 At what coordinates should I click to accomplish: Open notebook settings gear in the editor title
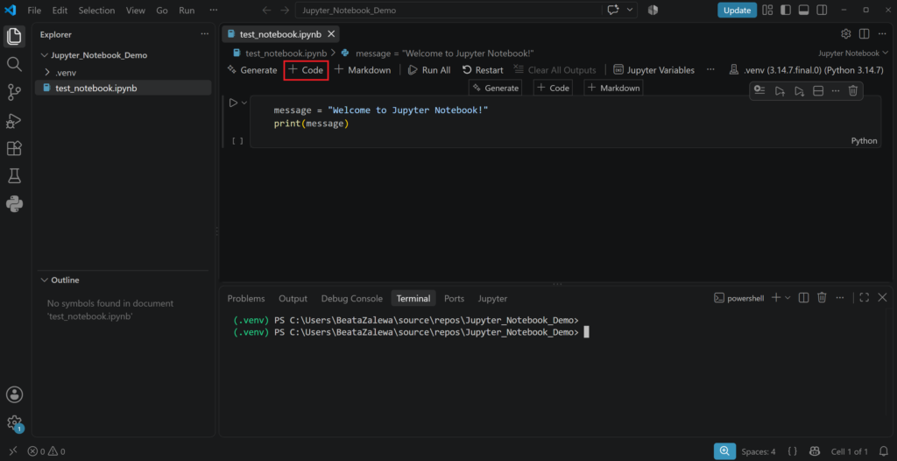[846, 34]
